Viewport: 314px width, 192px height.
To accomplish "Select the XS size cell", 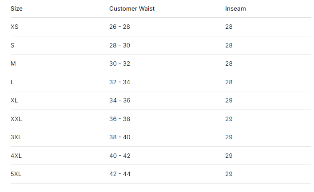I will 15,27.
